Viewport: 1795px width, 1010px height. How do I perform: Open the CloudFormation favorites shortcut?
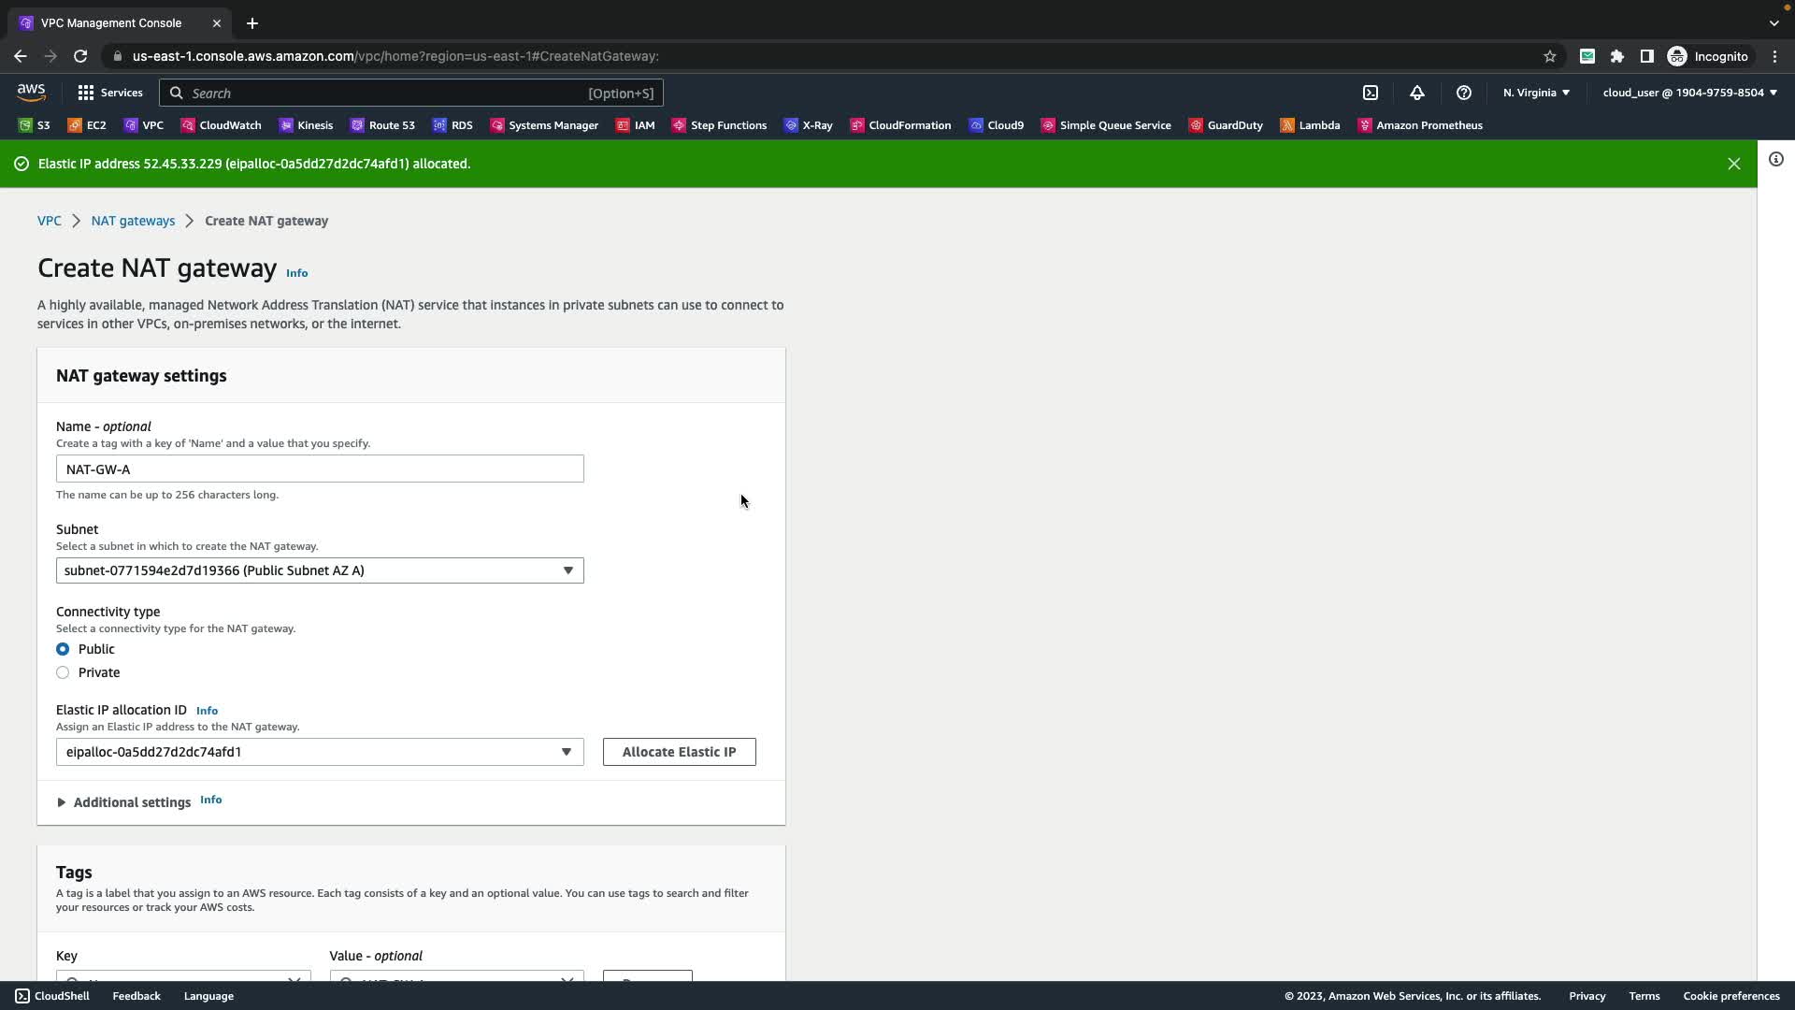click(x=900, y=125)
